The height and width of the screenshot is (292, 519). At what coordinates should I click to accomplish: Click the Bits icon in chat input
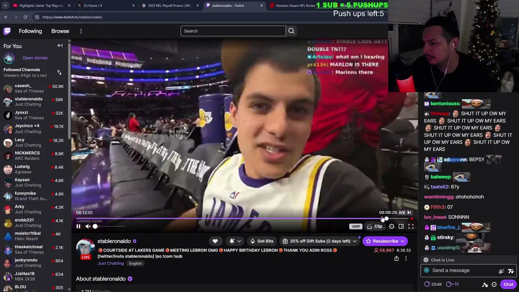(502, 271)
